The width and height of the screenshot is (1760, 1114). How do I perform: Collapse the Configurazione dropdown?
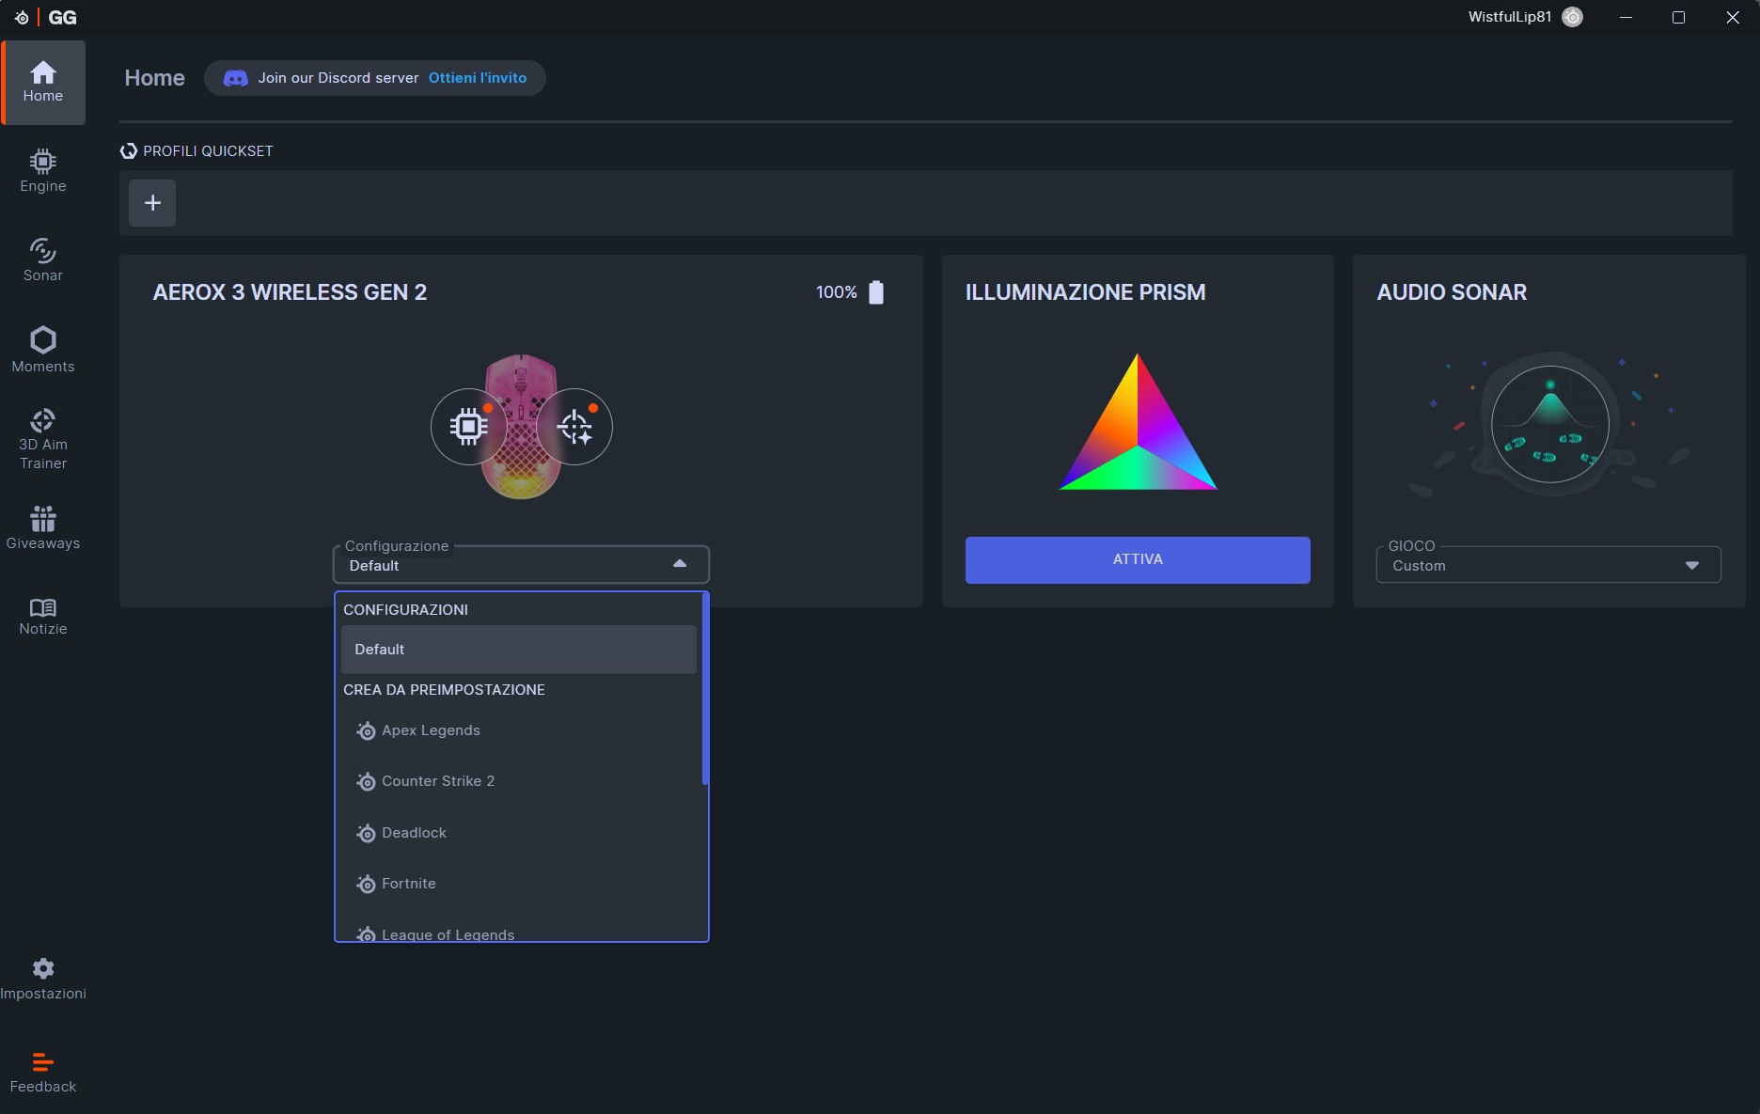pos(680,564)
